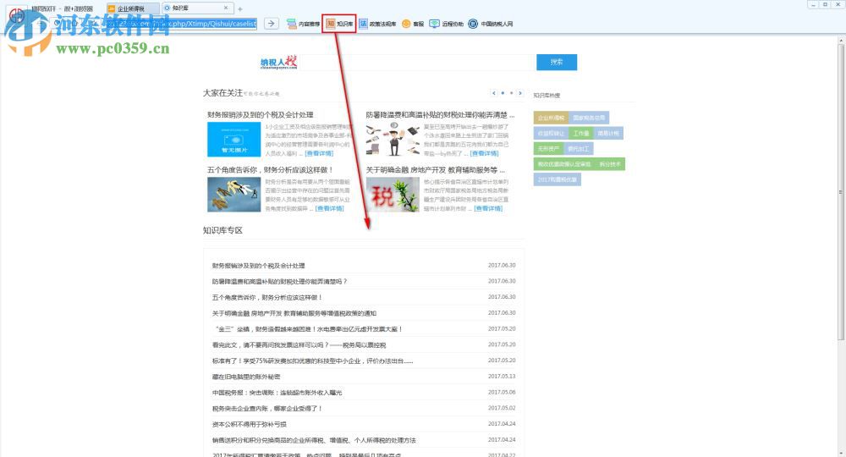Open list item 看完此文，请不要再问我发票

coord(299,345)
